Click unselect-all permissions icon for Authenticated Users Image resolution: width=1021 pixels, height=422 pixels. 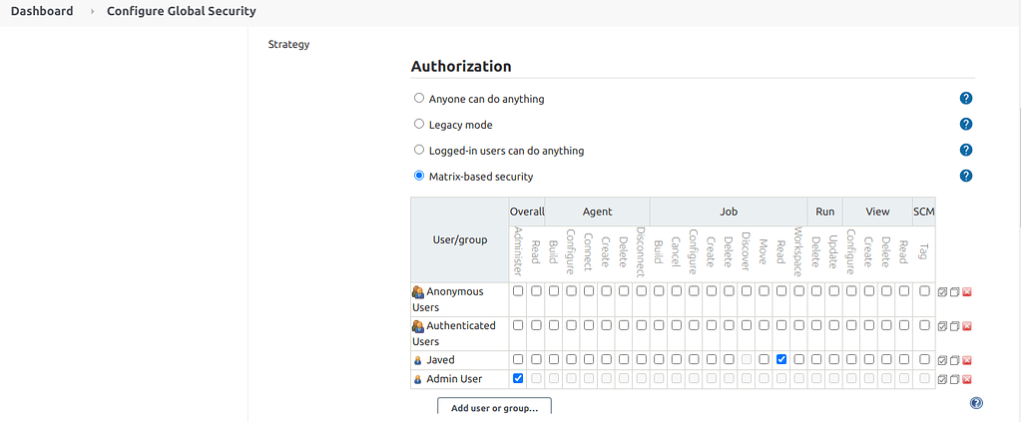pos(955,326)
